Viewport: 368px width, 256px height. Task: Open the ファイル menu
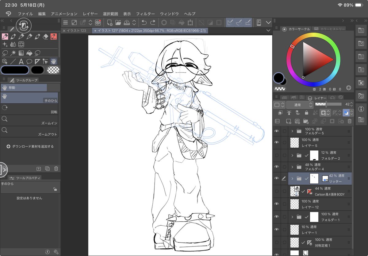coord(25,14)
